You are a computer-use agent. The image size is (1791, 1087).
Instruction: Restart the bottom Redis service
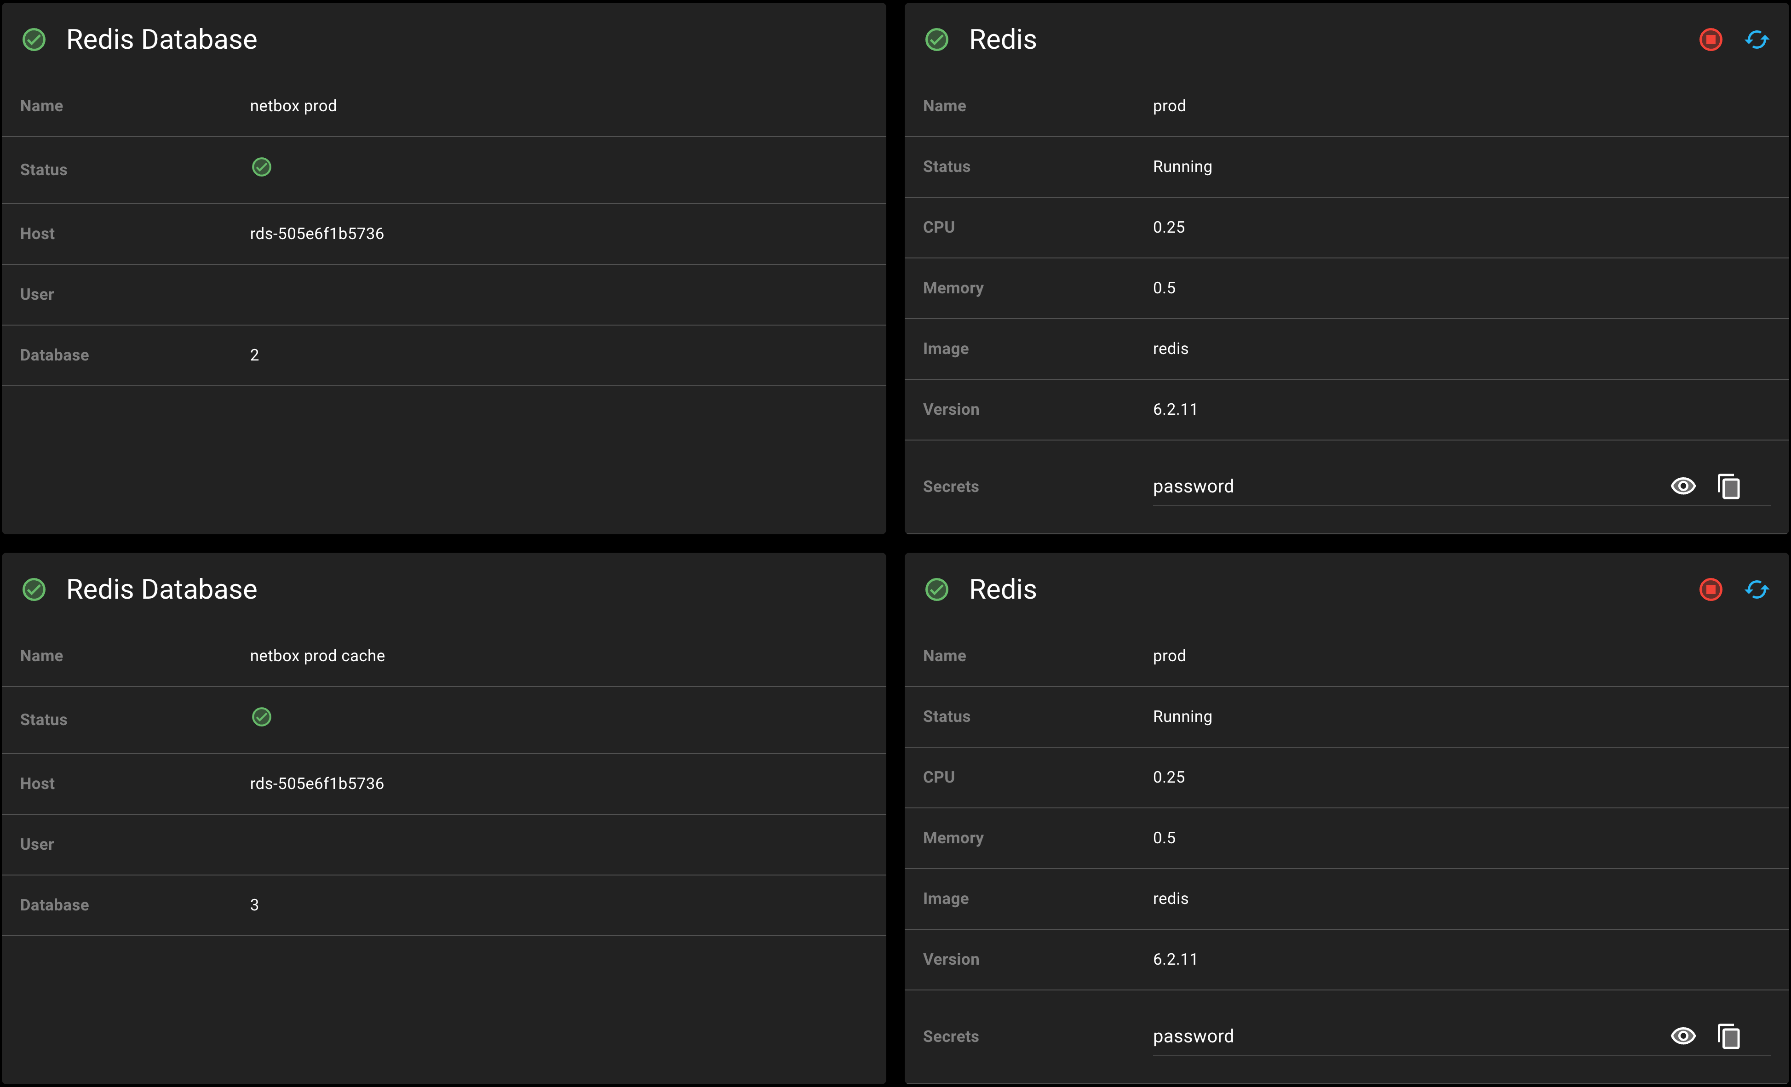click(1756, 589)
